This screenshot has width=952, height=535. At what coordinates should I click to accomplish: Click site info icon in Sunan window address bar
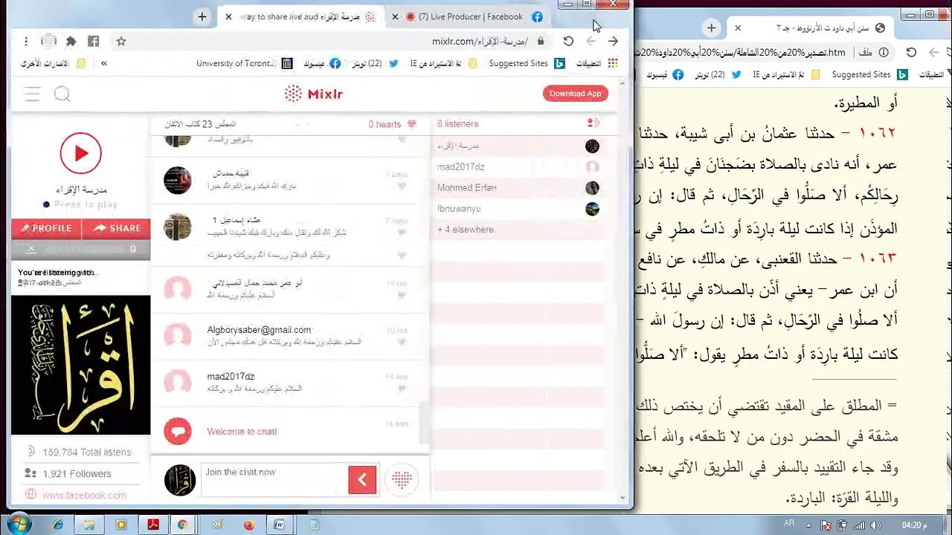click(884, 52)
